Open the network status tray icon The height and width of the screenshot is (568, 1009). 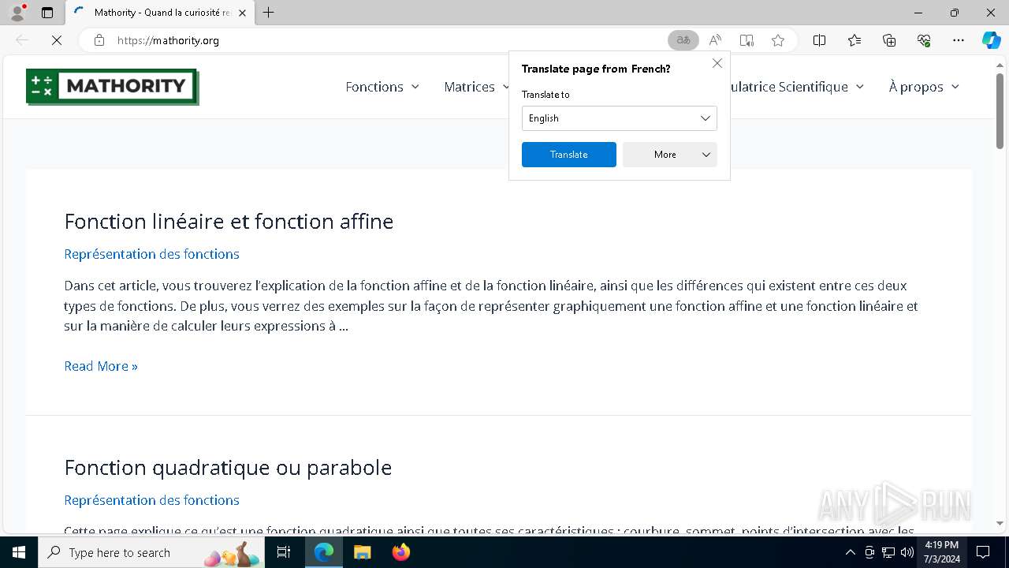(888, 552)
